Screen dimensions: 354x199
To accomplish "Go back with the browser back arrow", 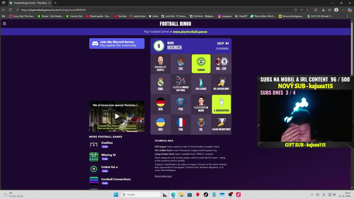I will [4, 10].
